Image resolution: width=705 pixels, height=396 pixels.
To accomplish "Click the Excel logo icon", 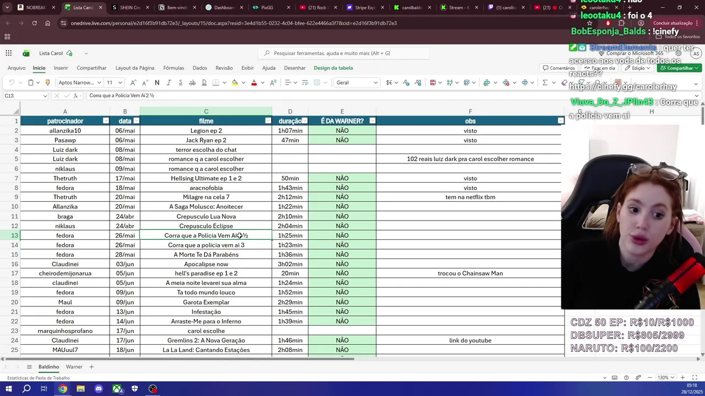I will tap(26, 53).
